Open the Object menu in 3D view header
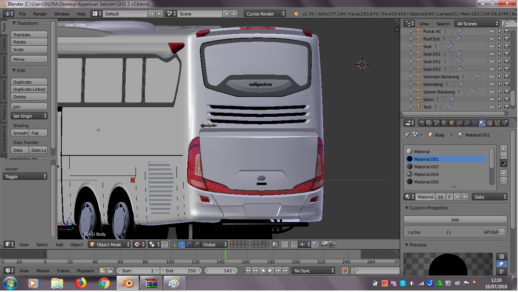The width and height of the screenshot is (518, 292). (x=76, y=245)
